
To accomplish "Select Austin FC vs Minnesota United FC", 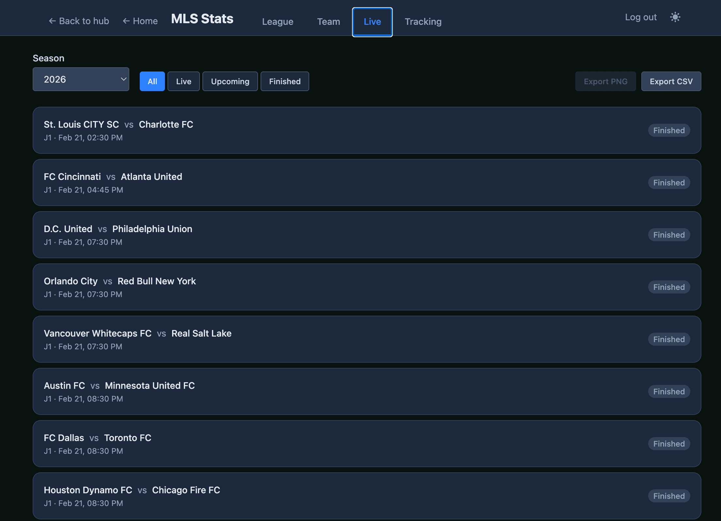I will pos(367,391).
